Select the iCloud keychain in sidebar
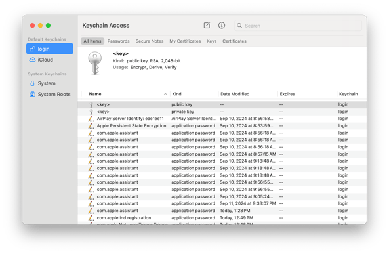This screenshot has height=254, width=389. point(50,60)
